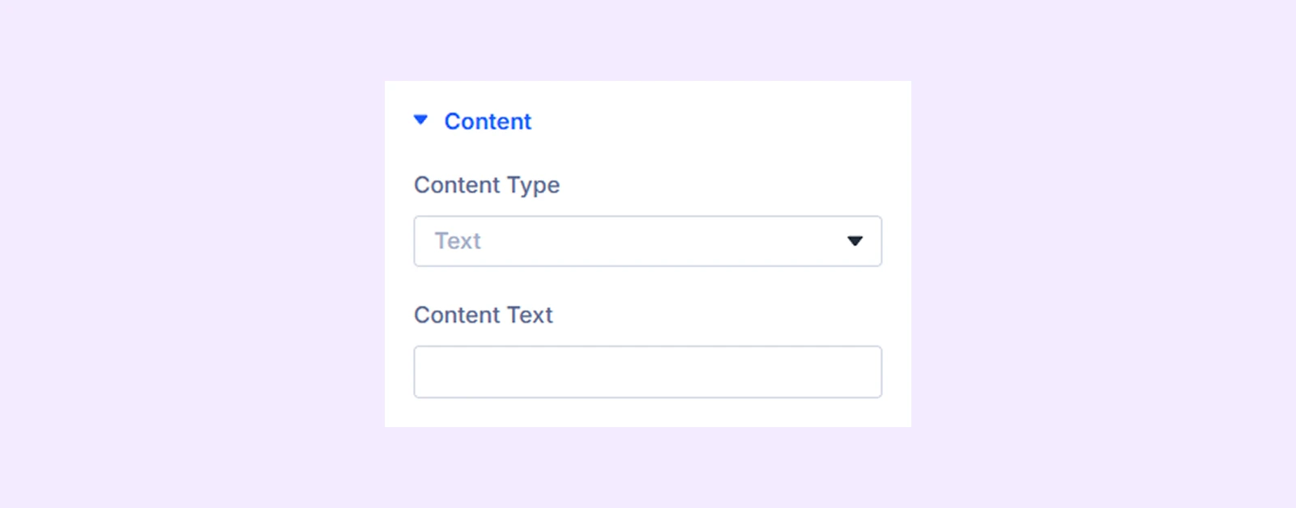1296x508 pixels.
Task: Click the black caret in Content Type
Action: click(855, 241)
